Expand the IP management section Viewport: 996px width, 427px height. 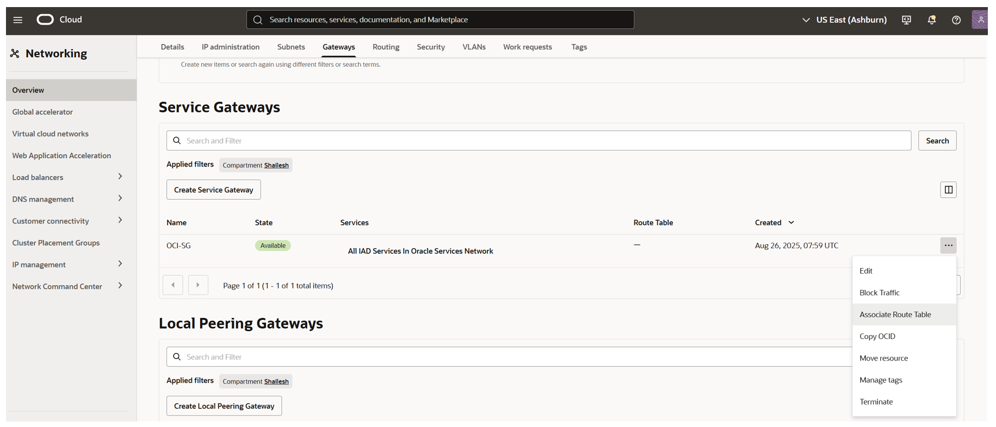pyautogui.click(x=120, y=264)
